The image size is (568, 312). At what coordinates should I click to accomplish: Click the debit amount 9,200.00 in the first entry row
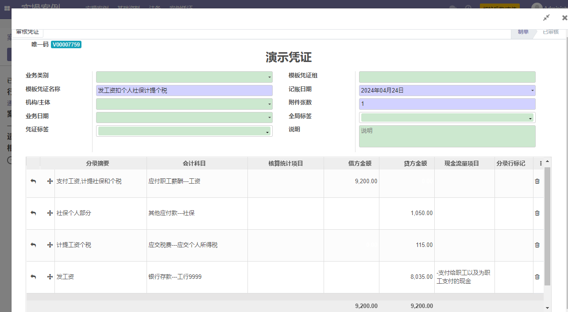point(366,181)
